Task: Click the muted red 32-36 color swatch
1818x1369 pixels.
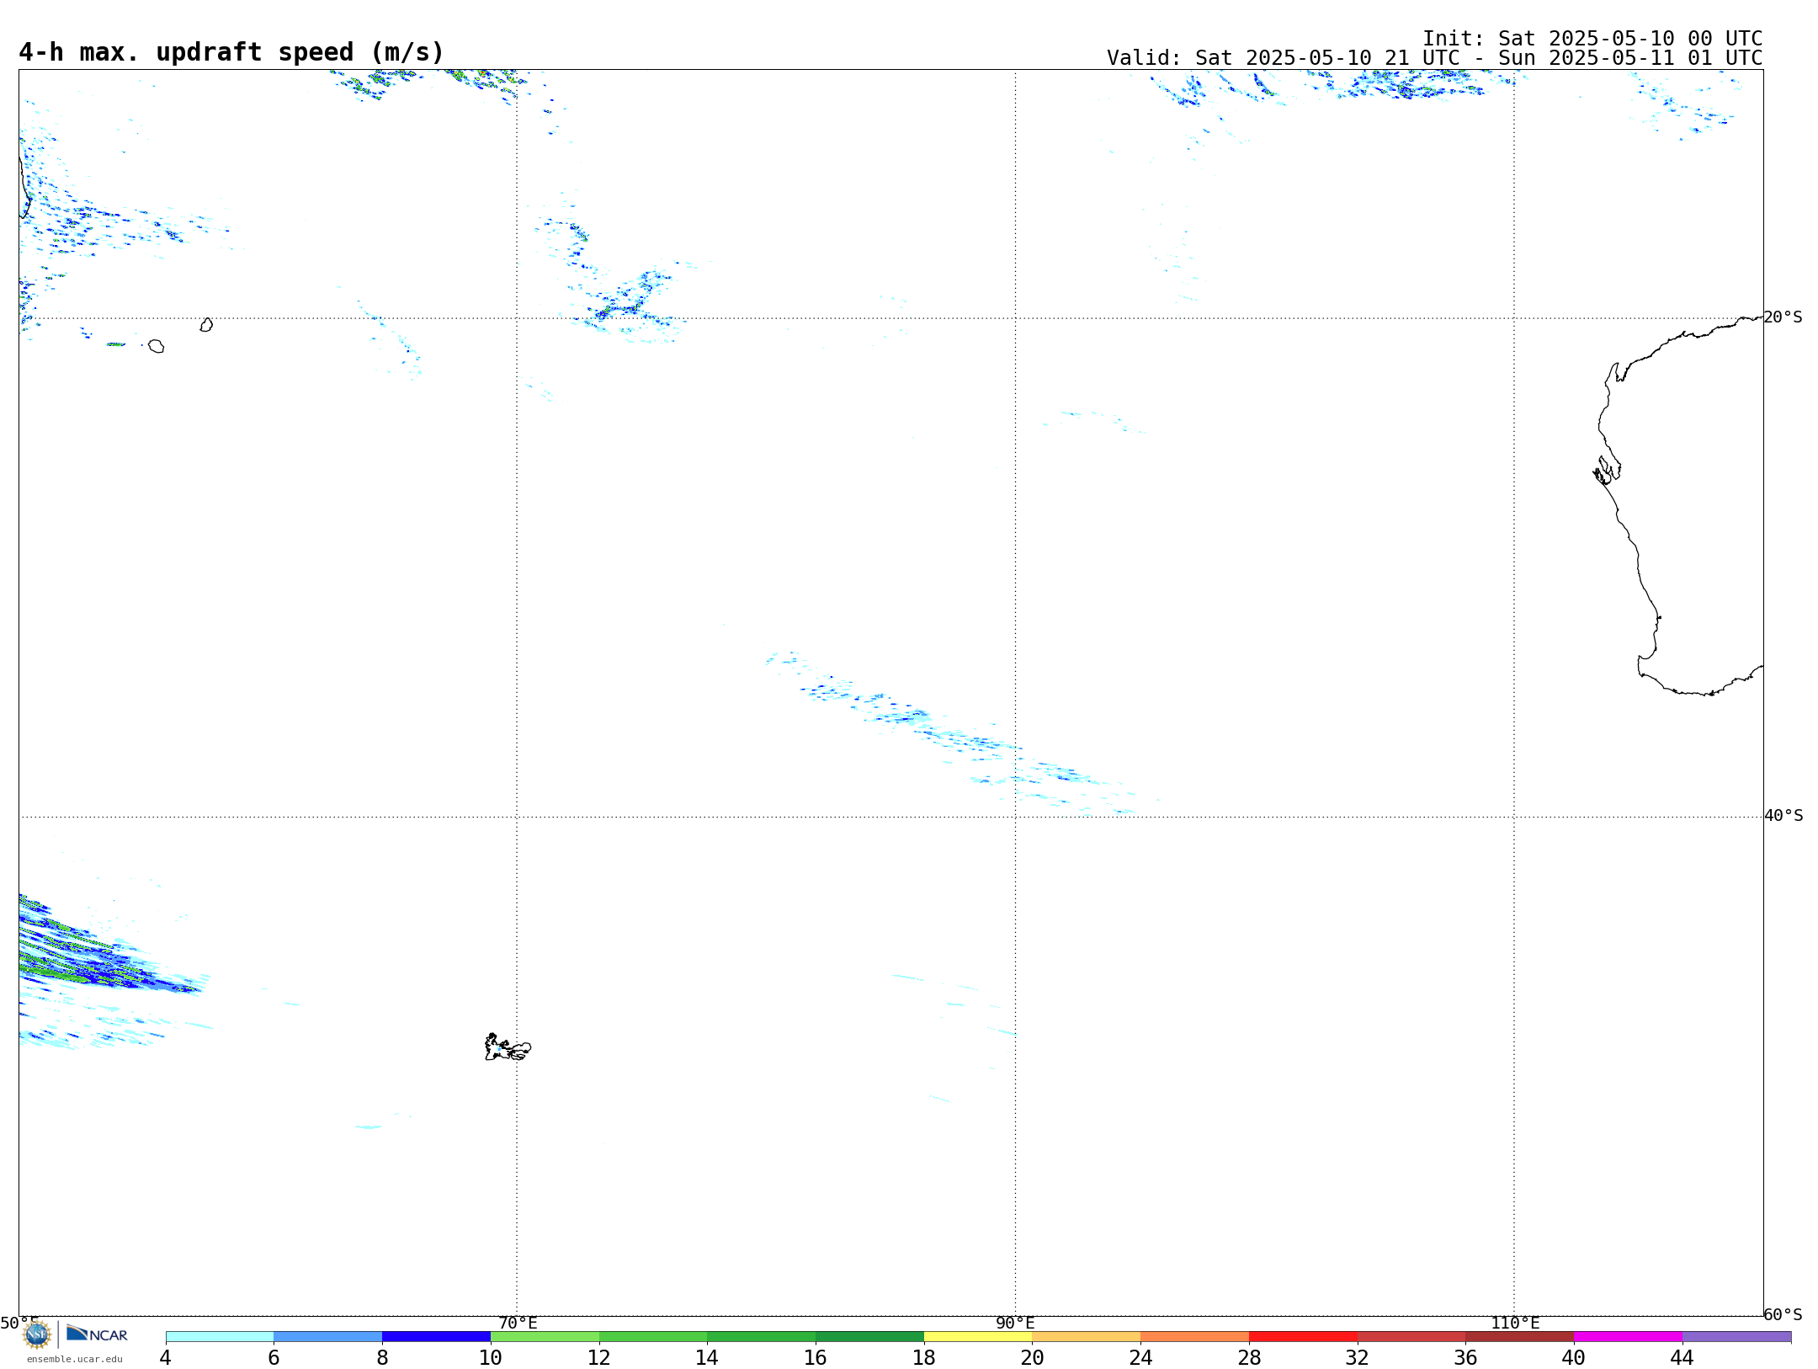Action: (1411, 1337)
